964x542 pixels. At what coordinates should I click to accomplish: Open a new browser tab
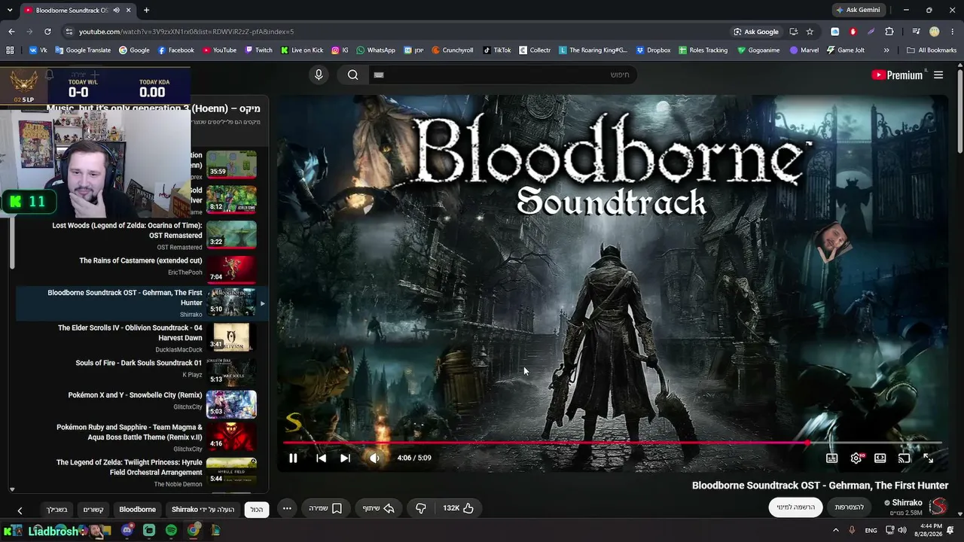pos(146,10)
